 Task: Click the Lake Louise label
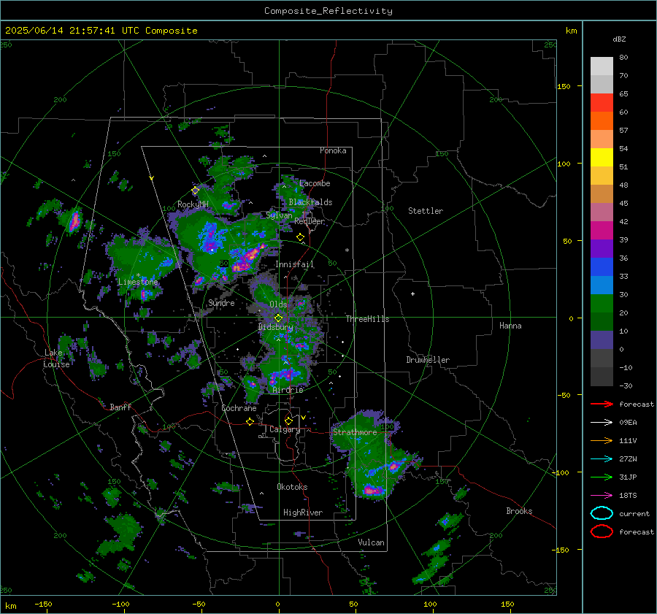[56, 358]
